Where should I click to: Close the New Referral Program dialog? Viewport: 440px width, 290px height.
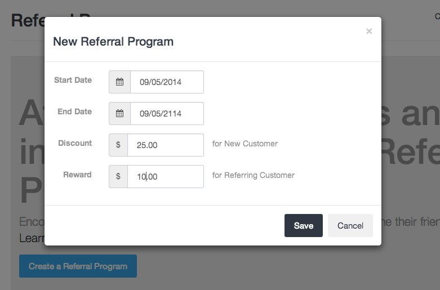click(369, 31)
